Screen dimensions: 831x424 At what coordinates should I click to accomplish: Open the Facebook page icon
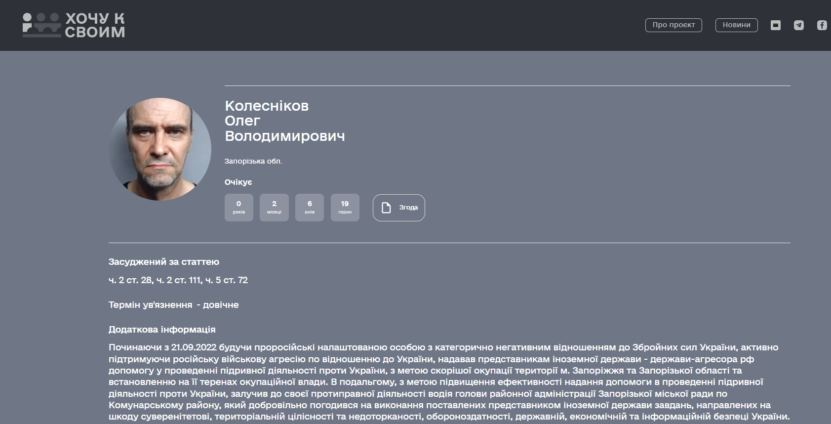[822, 25]
